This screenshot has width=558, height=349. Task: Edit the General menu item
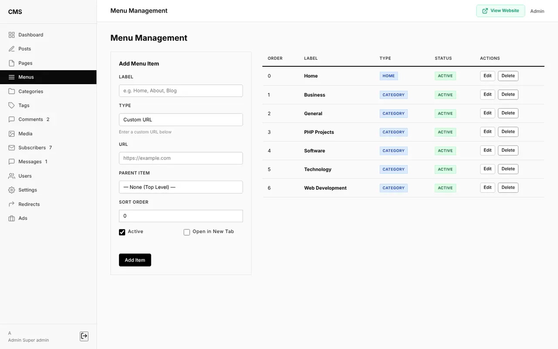pos(487,113)
